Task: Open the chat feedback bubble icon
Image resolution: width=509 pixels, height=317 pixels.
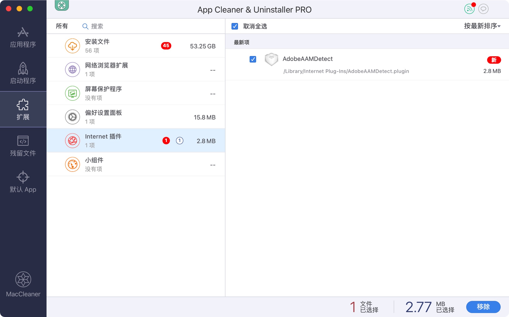Action: [x=483, y=9]
